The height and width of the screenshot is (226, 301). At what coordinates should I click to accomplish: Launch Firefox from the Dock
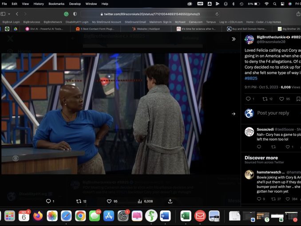(38, 216)
